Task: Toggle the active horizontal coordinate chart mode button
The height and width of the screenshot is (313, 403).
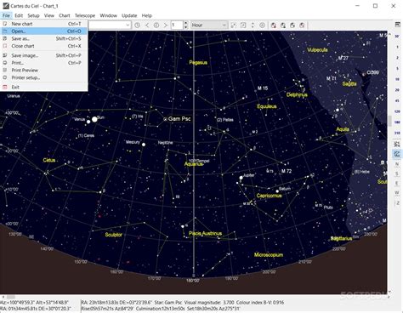Action: (397, 154)
